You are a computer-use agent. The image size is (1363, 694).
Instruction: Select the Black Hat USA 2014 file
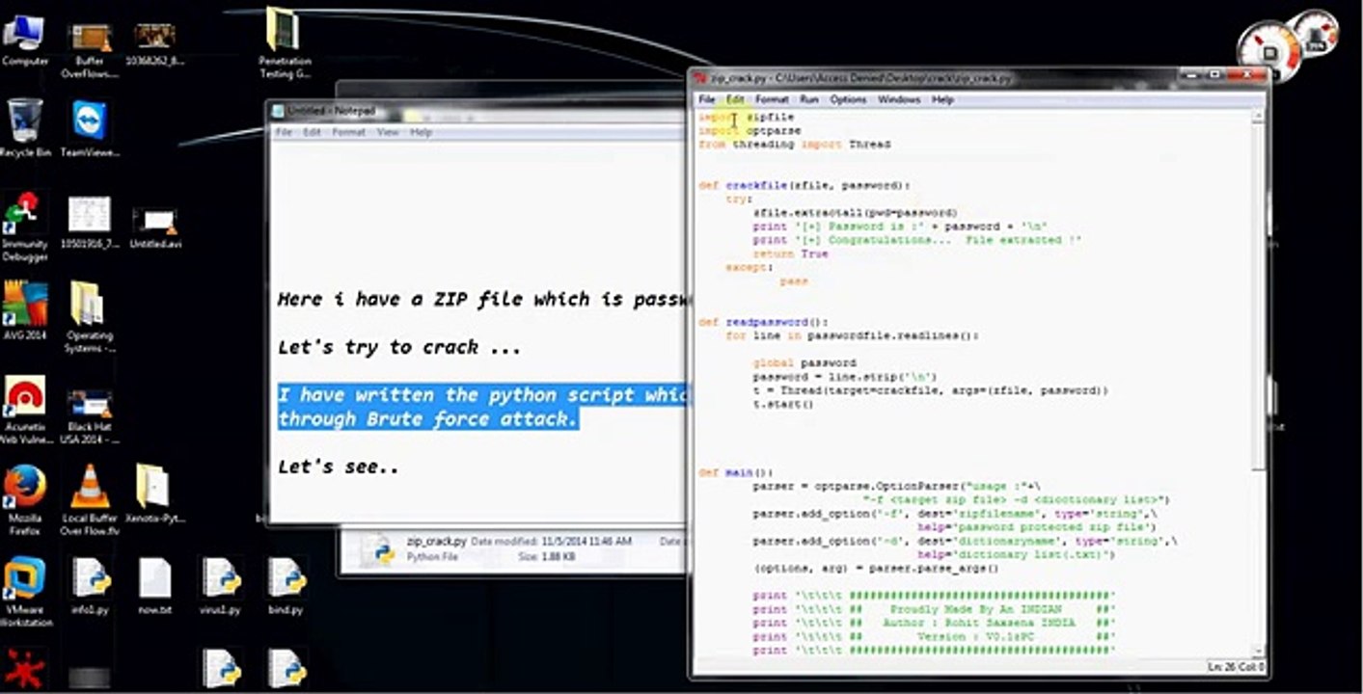point(89,416)
